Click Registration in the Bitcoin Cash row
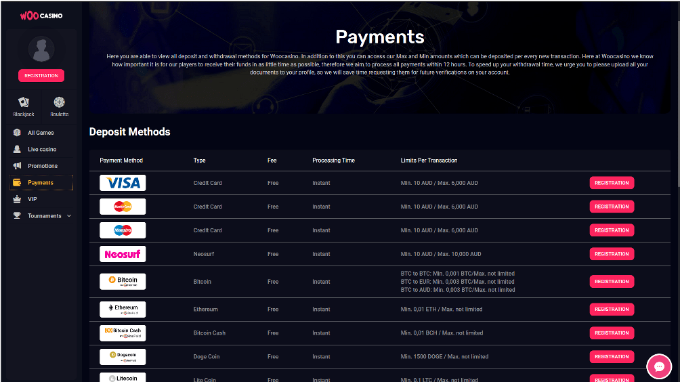This screenshot has width=680, height=382. [612, 333]
